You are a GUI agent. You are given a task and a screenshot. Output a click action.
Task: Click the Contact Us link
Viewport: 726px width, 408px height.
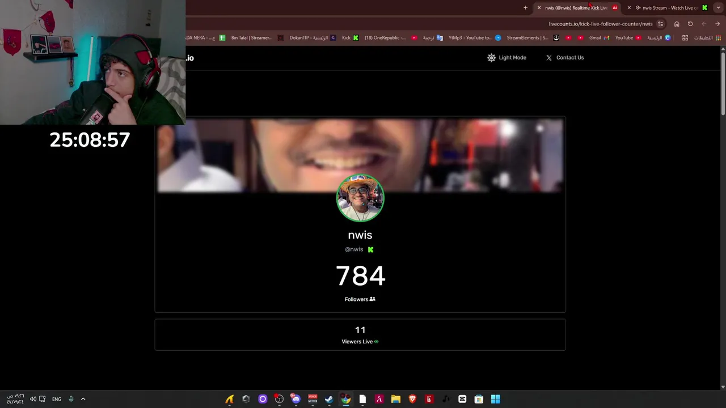(570, 58)
